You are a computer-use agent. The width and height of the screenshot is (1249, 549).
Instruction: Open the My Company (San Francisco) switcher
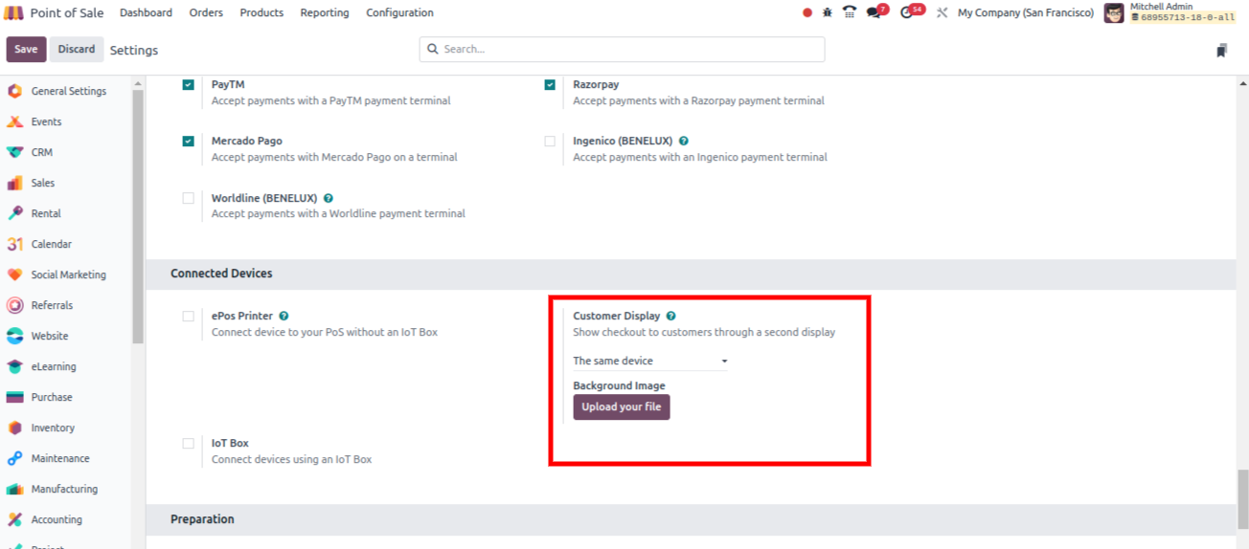(1025, 12)
